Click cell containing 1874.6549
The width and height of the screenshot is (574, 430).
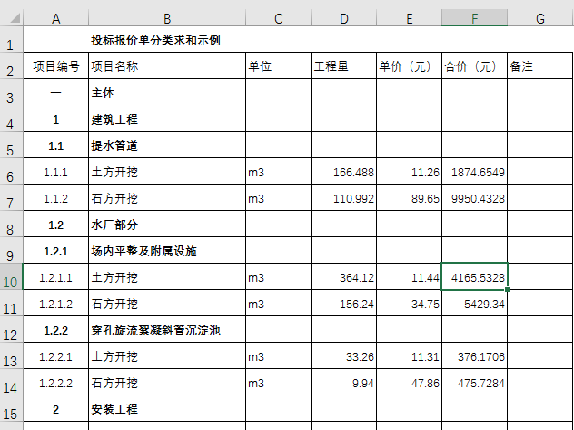[x=474, y=172]
